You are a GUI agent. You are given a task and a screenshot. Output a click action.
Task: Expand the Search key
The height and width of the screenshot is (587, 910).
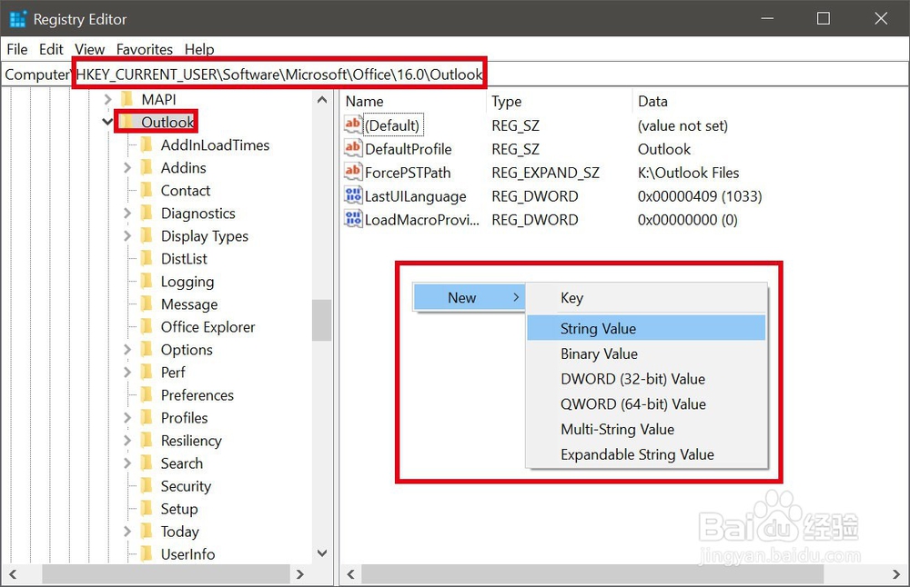tap(127, 463)
